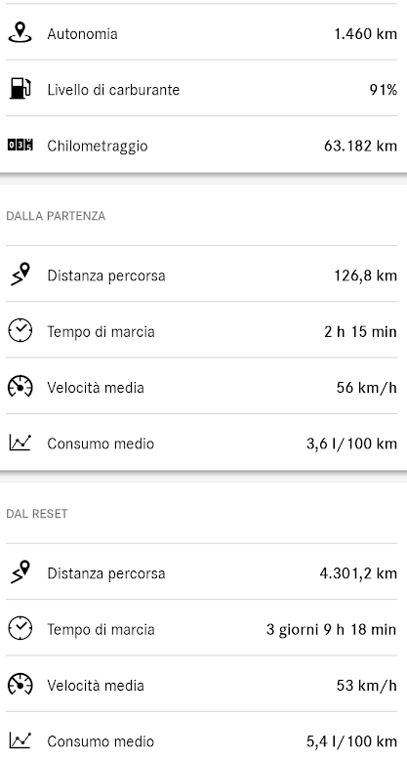This screenshot has width=407, height=759.
Task: Select the 63.182 km mileage value
Action: 360,146
